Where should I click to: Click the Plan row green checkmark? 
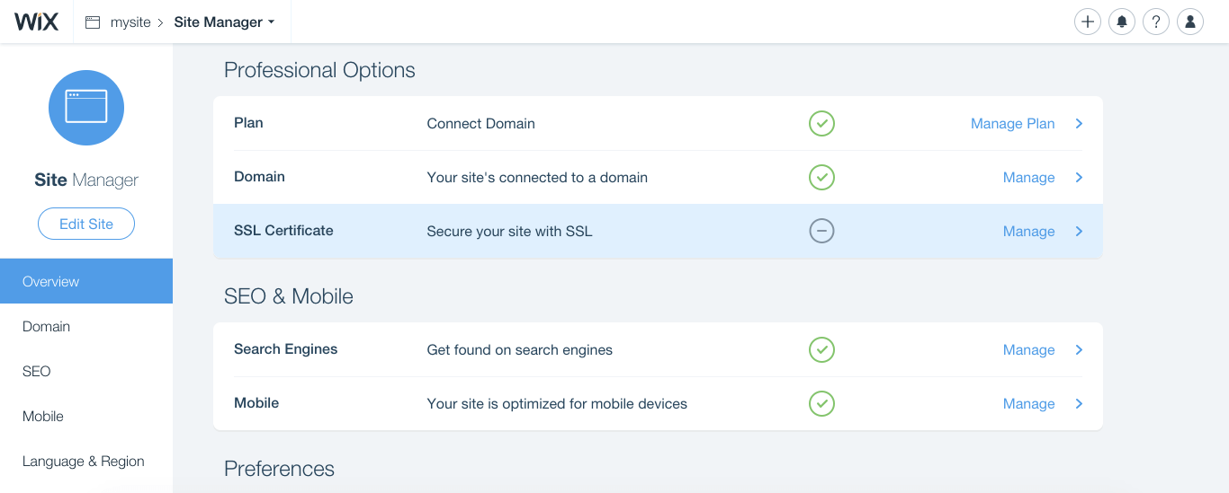pyautogui.click(x=821, y=123)
